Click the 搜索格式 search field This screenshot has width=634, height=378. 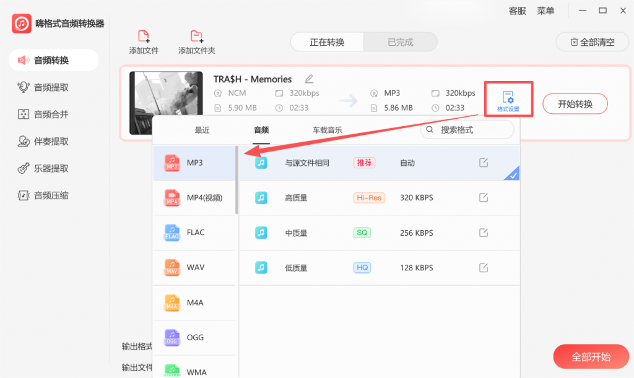(x=474, y=130)
